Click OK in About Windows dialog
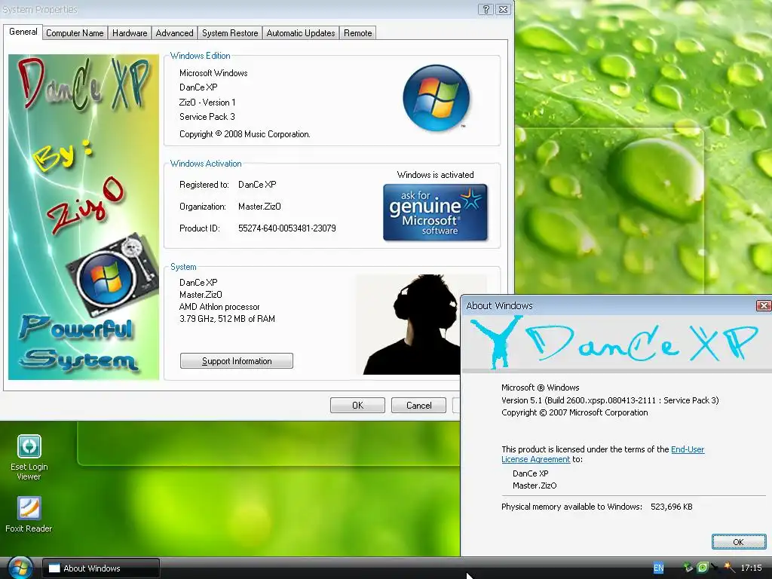This screenshot has width=772, height=579. [x=739, y=541]
